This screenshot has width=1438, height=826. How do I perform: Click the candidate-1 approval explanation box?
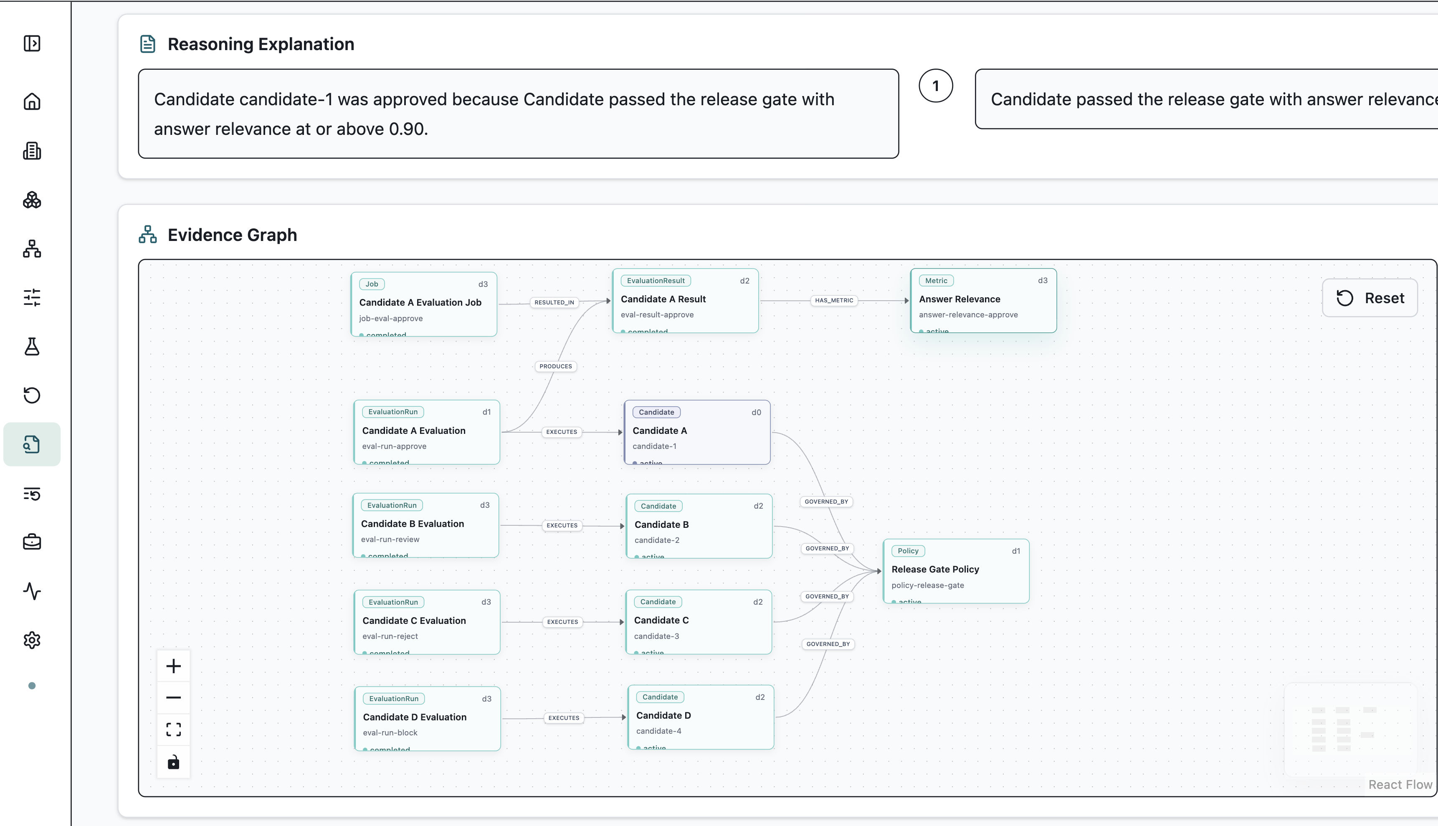coord(519,114)
